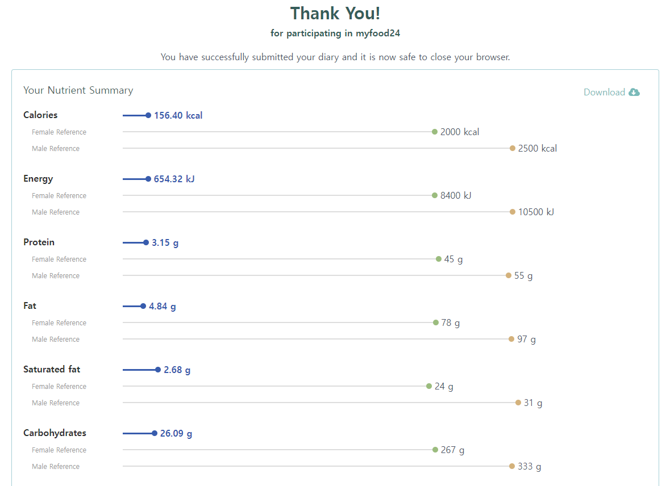Click the 97 g fat reference dot
Screen dimensions: 666x486
(511, 339)
